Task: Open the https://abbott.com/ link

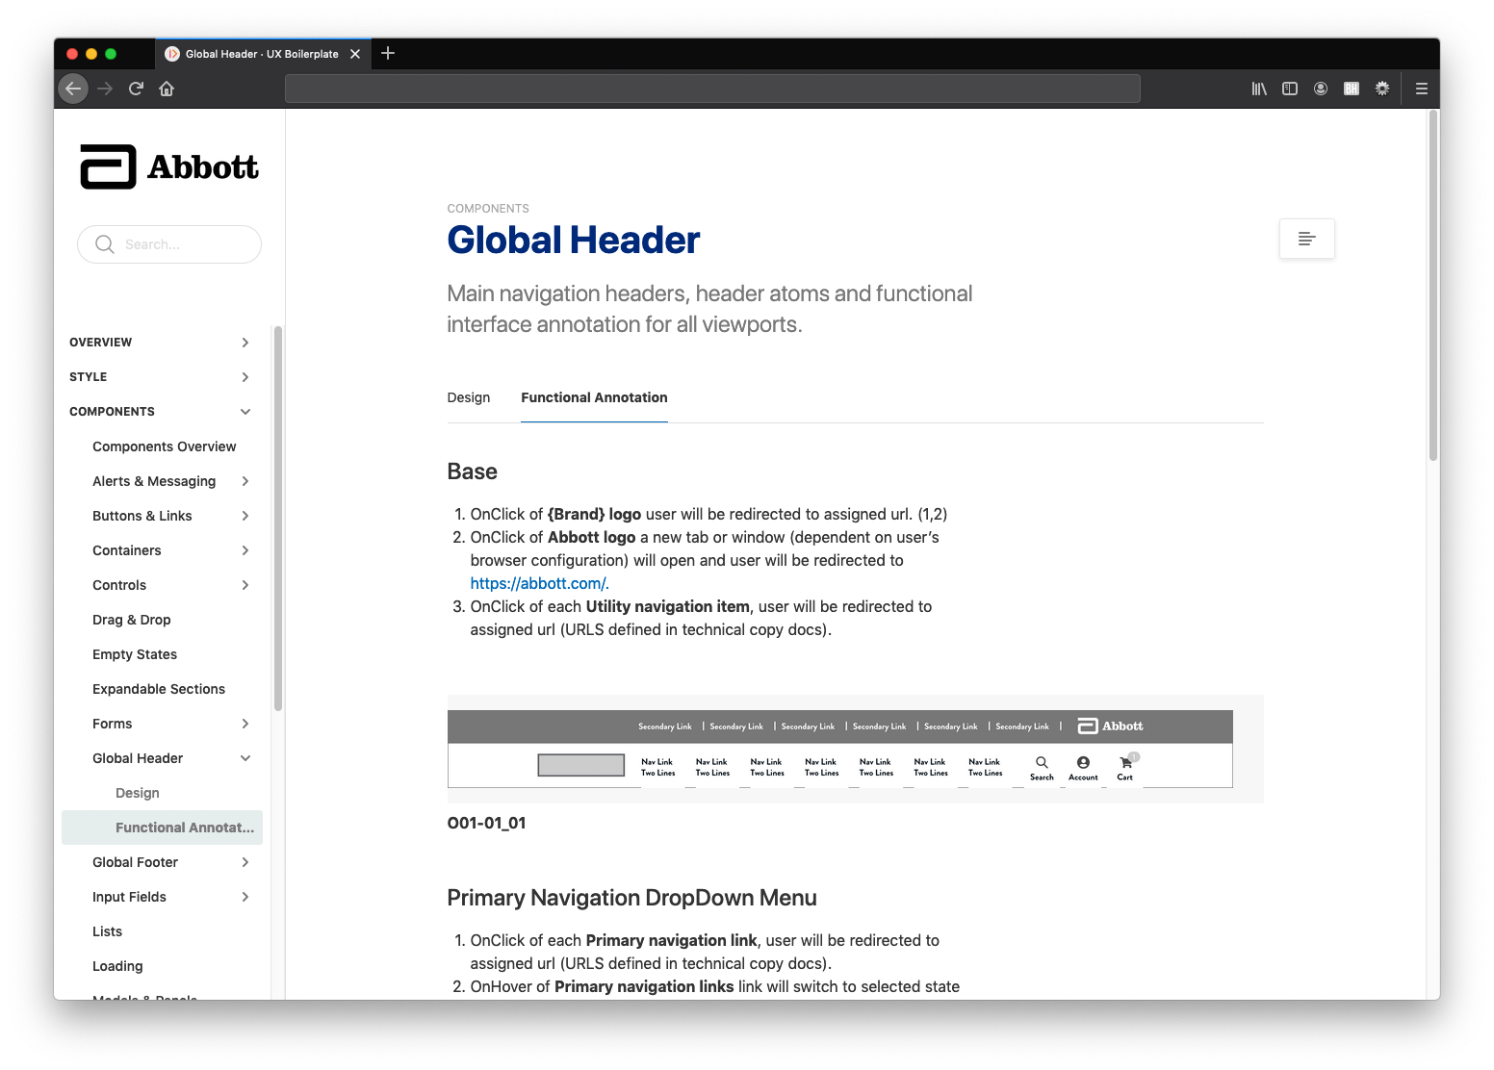Action: point(538,583)
